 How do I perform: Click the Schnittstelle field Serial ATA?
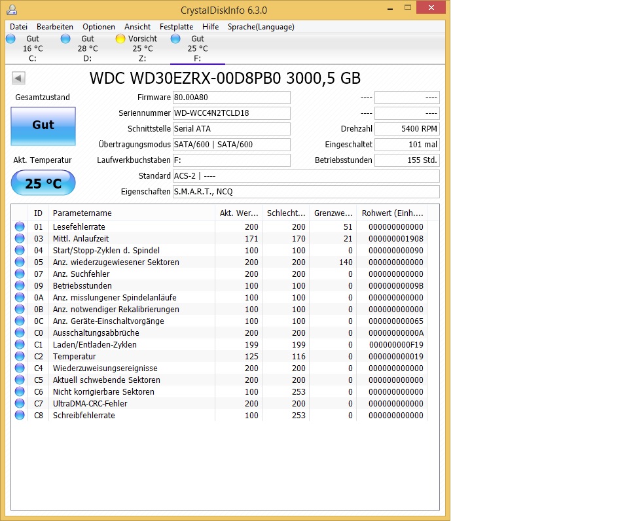pos(232,129)
